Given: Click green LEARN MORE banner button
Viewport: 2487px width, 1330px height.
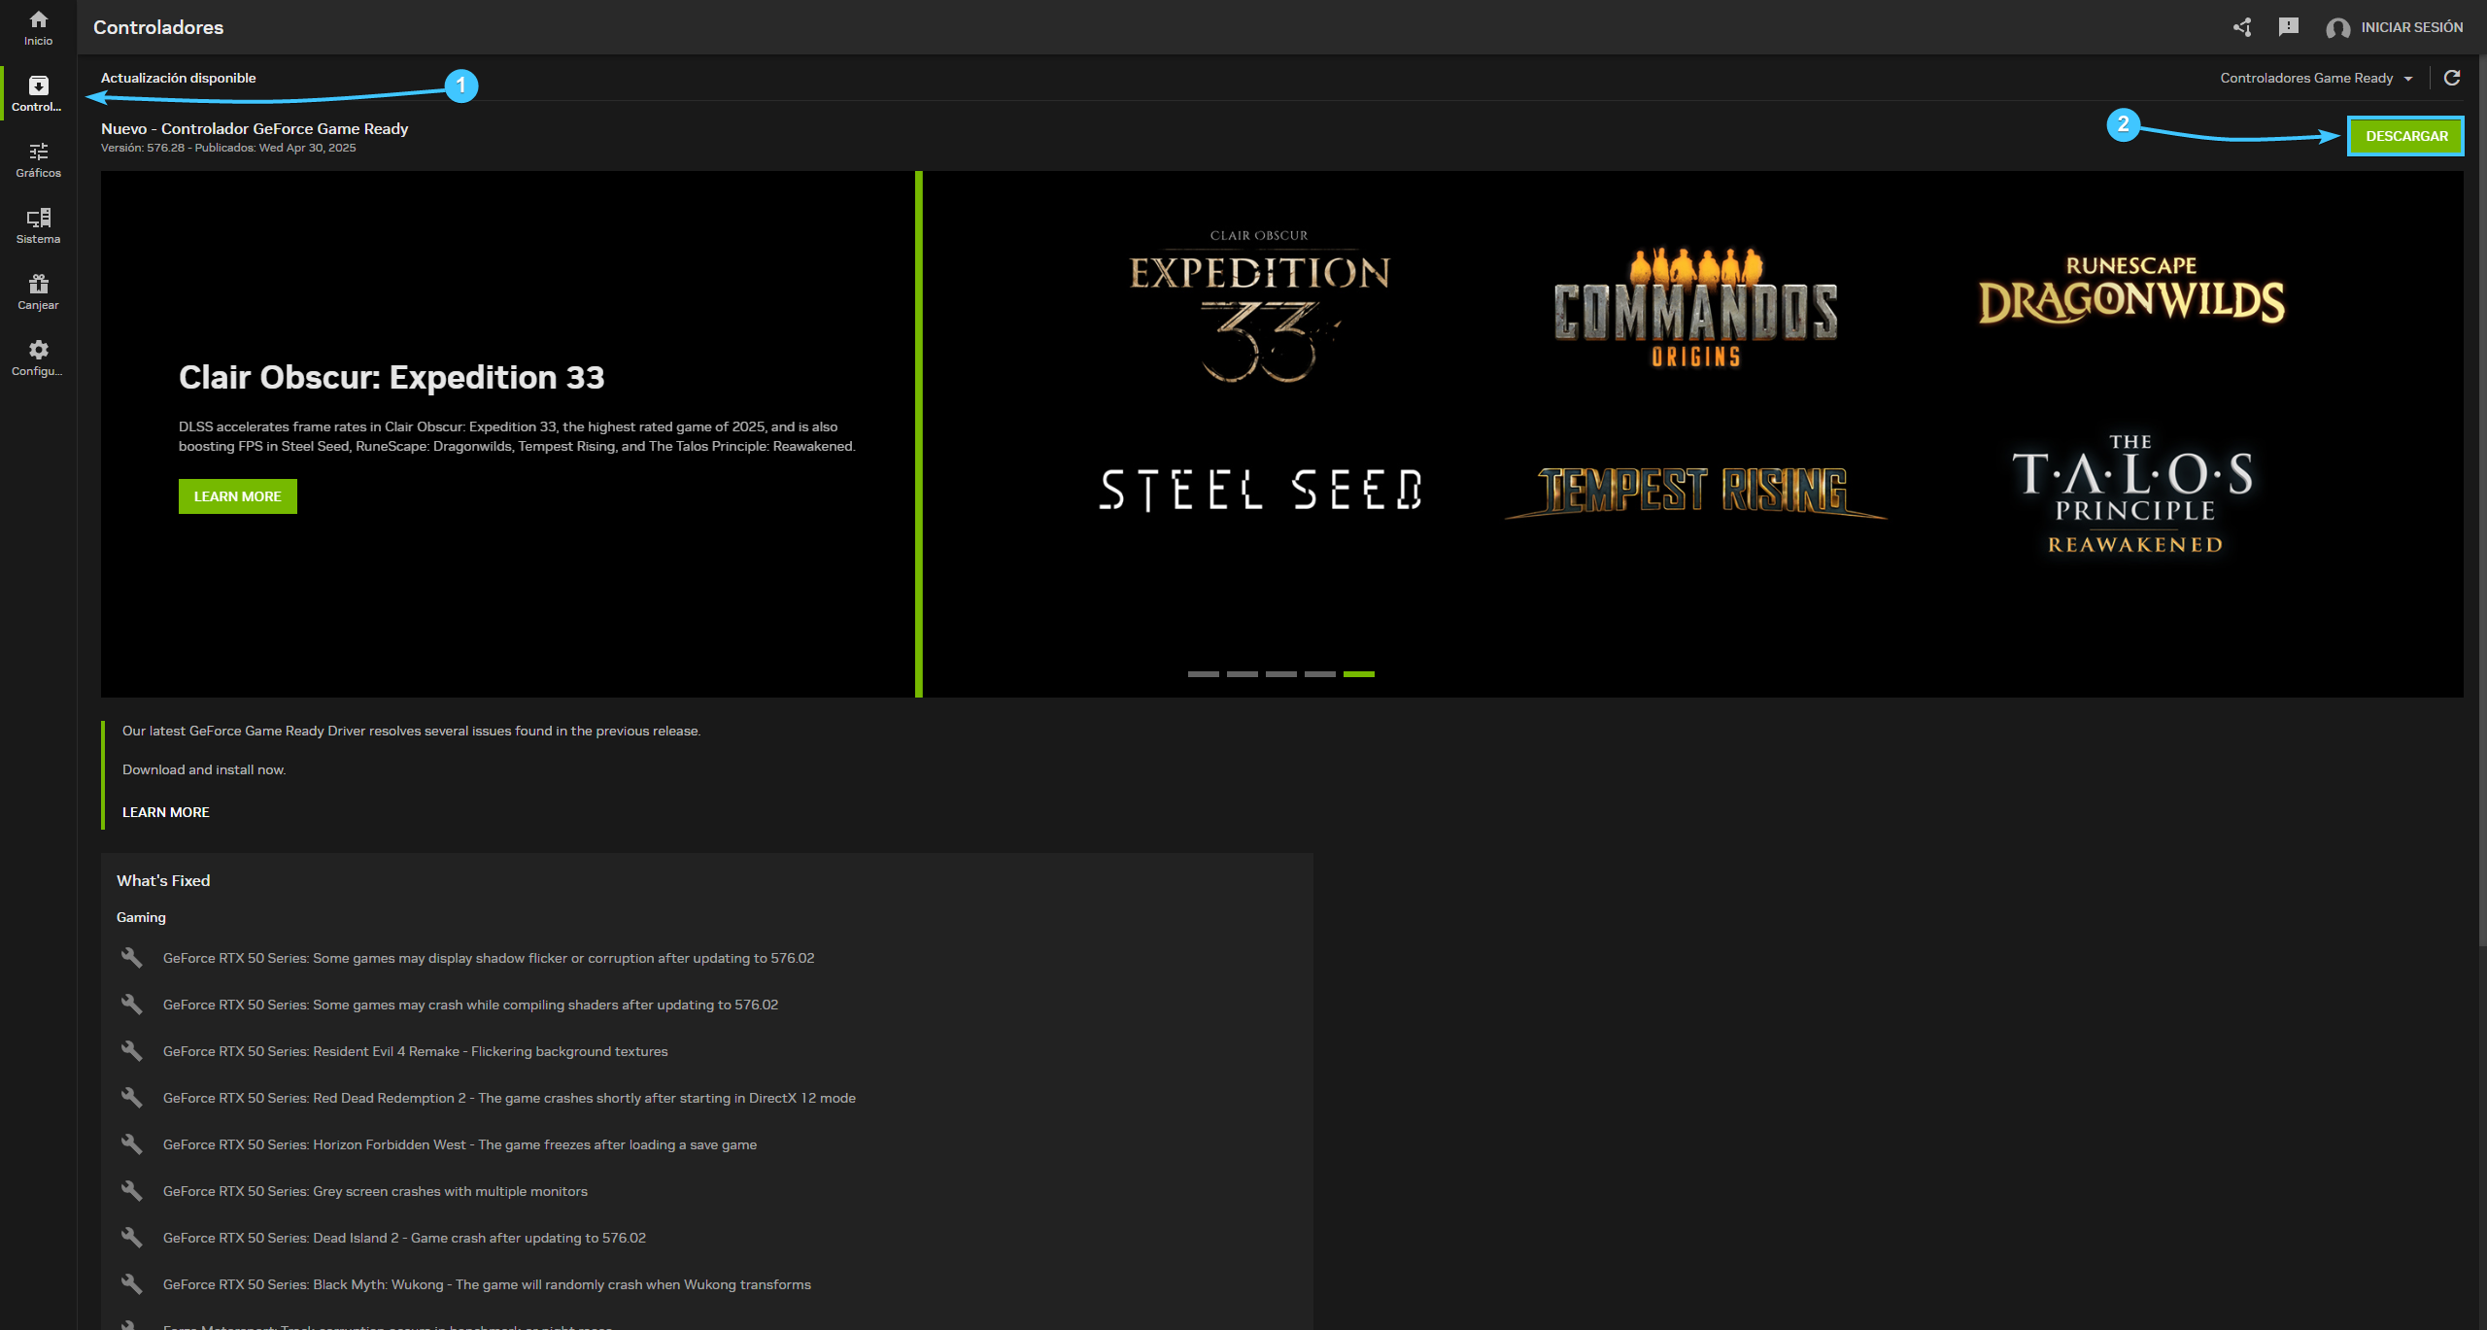Looking at the screenshot, I should point(238,496).
